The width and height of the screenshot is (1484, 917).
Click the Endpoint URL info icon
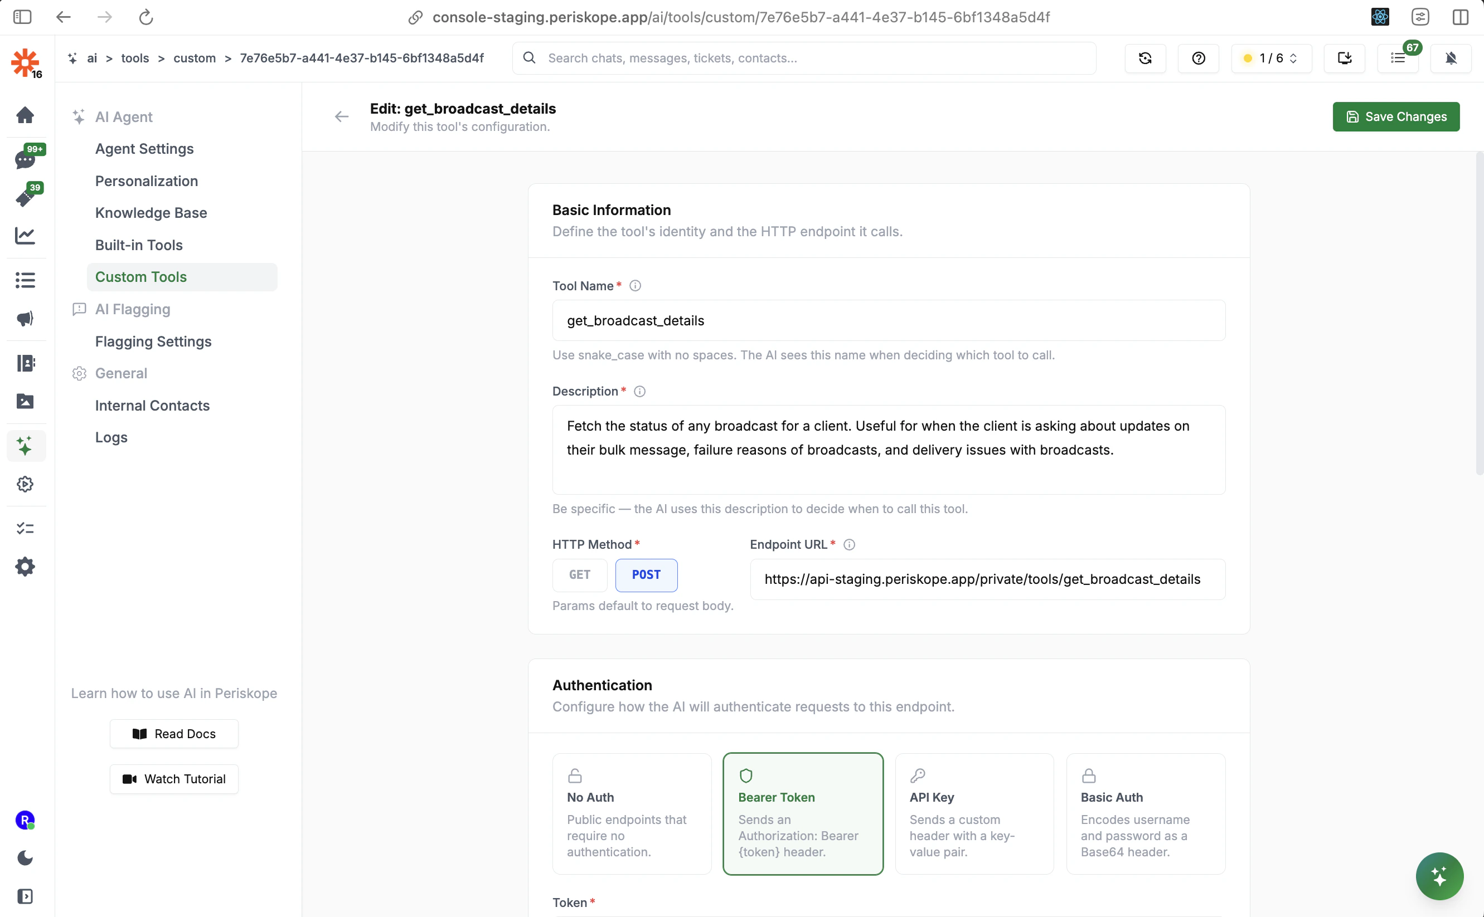click(850, 545)
